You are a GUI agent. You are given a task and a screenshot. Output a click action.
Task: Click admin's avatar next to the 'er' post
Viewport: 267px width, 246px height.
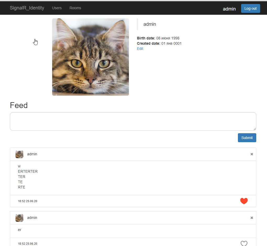point(19,218)
